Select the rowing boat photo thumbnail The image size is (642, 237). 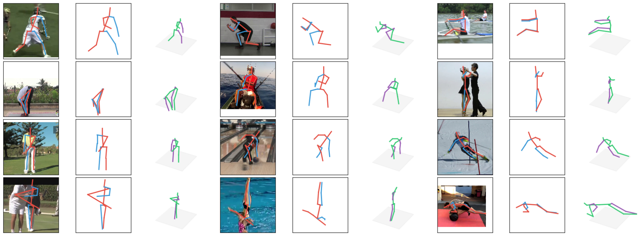(x=465, y=23)
